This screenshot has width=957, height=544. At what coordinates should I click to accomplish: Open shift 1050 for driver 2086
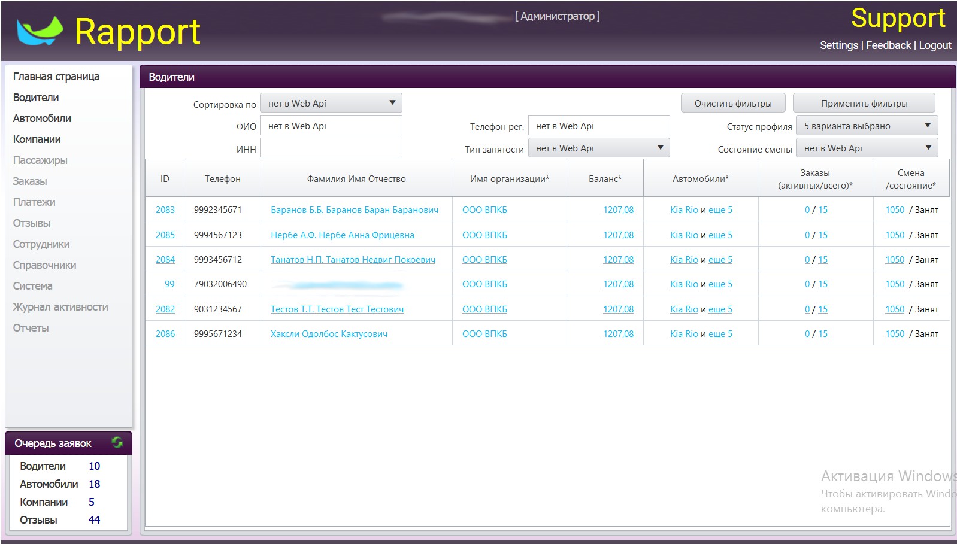[895, 334]
